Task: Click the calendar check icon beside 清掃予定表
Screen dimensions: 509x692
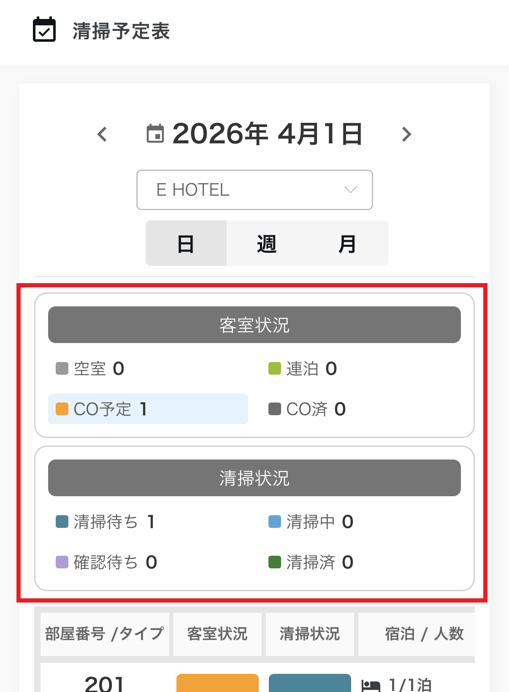Action: (44, 30)
